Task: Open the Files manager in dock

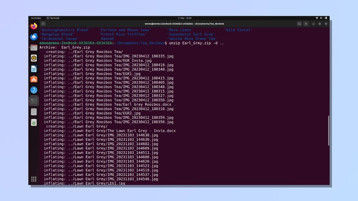Action: pos(34,47)
